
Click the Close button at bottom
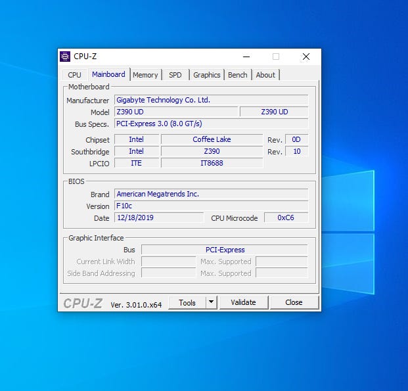tap(294, 302)
